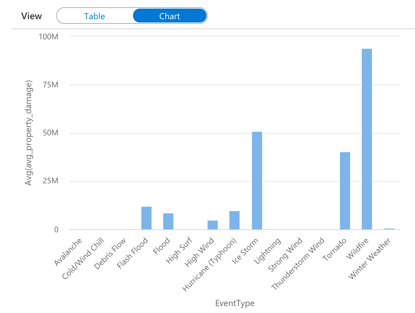Click the Wildfire bar in chart
Image resolution: width=415 pixels, height=313 pixels.
tap(367, 139)
